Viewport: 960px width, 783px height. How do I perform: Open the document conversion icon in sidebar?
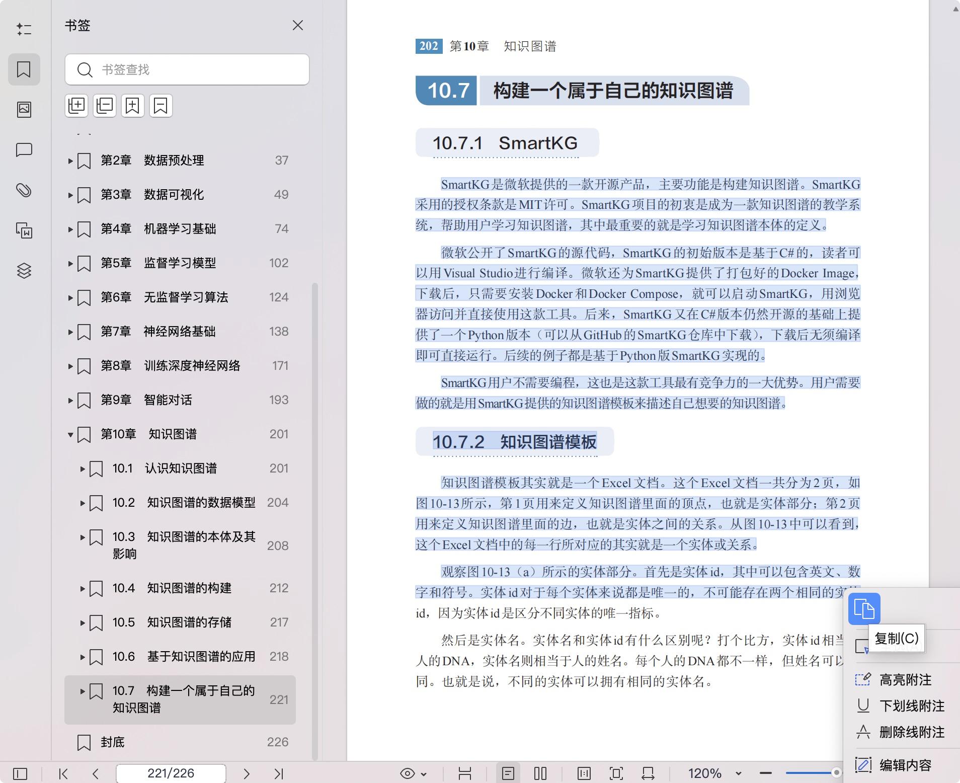[24, 230]
